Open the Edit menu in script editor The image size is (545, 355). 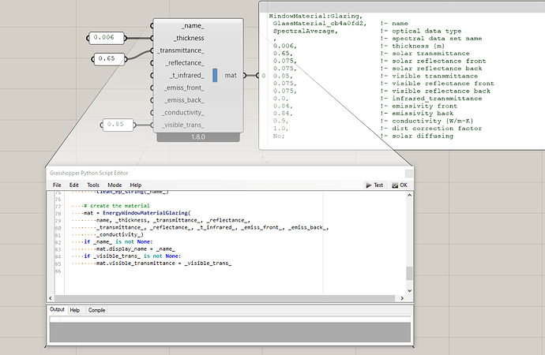click(73, 185)
